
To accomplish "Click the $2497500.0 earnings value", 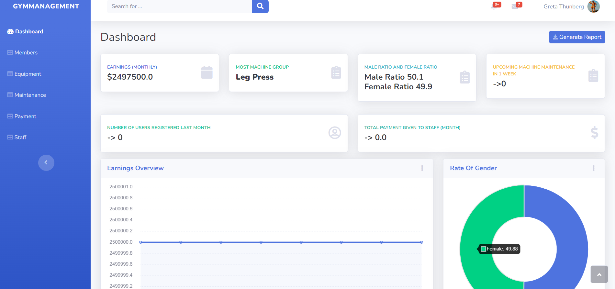I will click(130, 77).
